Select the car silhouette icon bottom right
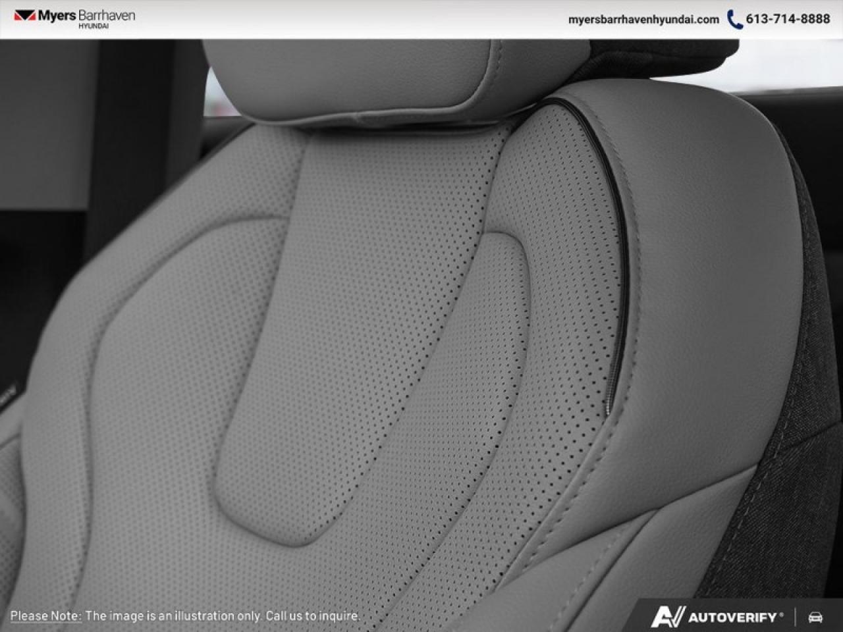Viewport: 843px width, 632px height. pos(815,618)
